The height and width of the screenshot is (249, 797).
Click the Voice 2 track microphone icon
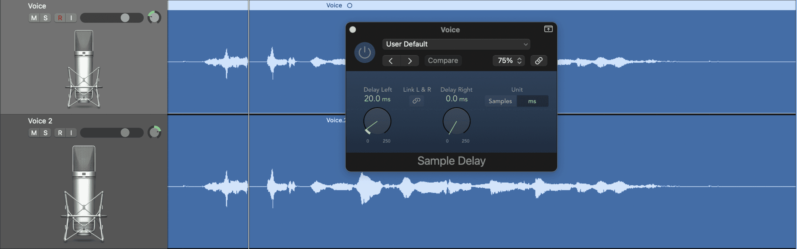pyautogui.click(x=84, y=193)
